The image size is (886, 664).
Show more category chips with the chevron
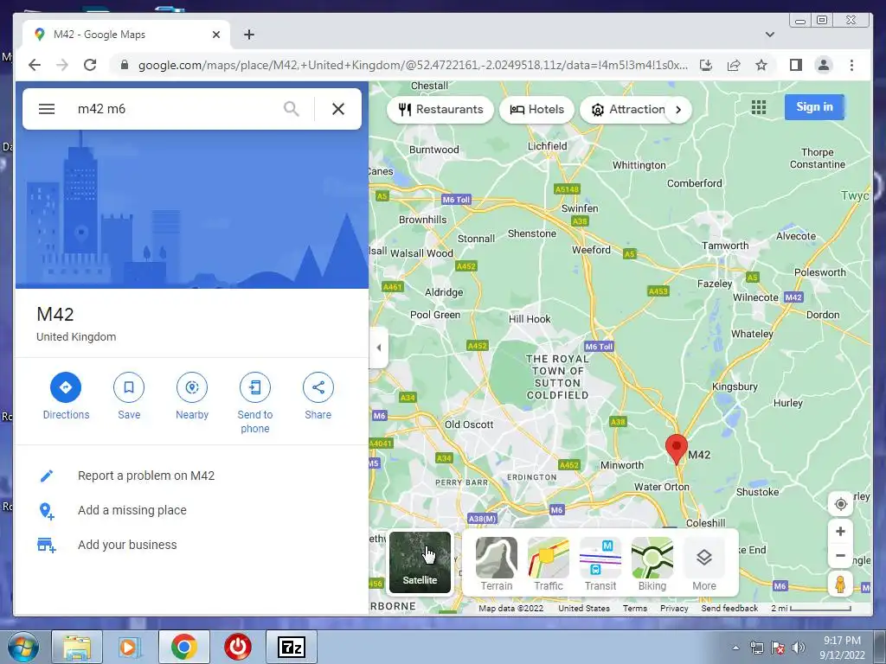678,110
